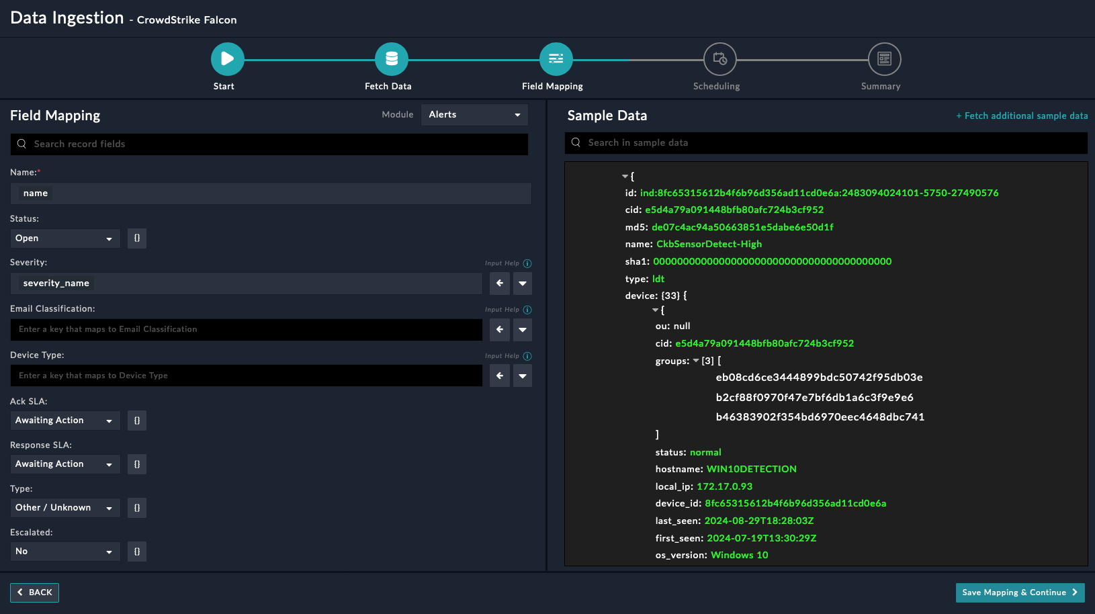
Task: Toggle the Status field braces button
Action: pyautogui.click(x=137, y=238)
